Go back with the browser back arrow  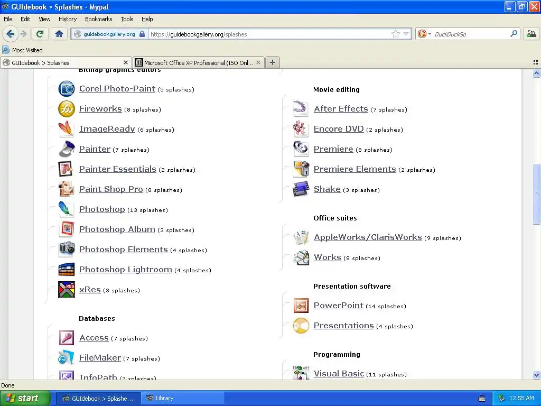11,34
